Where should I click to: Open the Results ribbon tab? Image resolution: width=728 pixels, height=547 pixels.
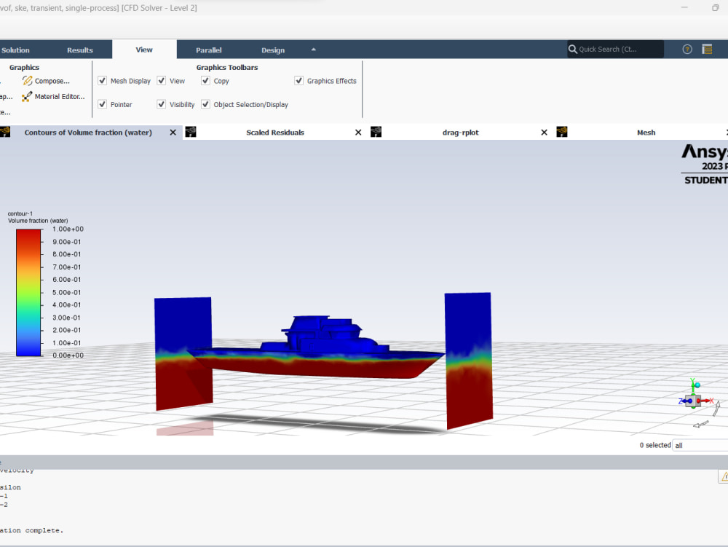[x=80, y=50]
